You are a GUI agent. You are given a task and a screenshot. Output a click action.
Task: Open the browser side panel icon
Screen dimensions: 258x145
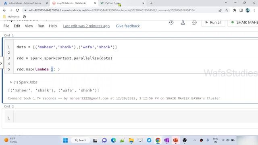coord(241,10)
